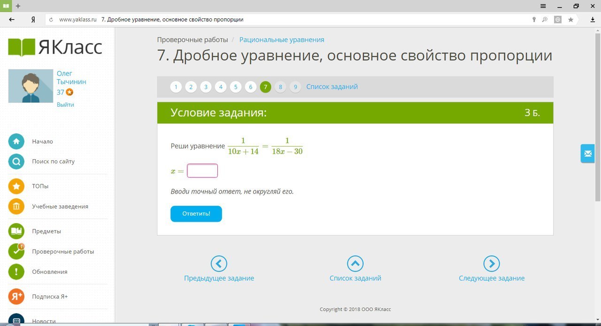Open Рациональные уравнения breadcrumb link
Screen dimensions: 601x326
point(282,40)
